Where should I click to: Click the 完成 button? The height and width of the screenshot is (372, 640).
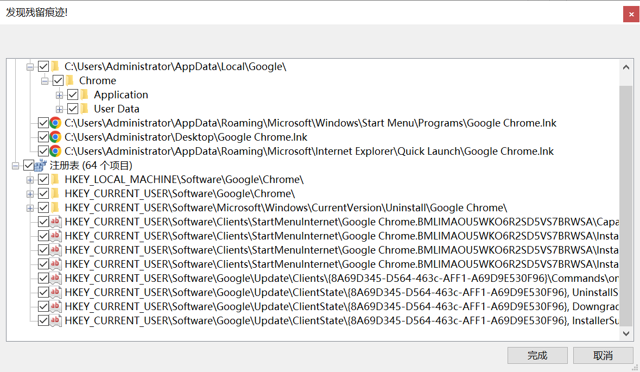(537, 356)
